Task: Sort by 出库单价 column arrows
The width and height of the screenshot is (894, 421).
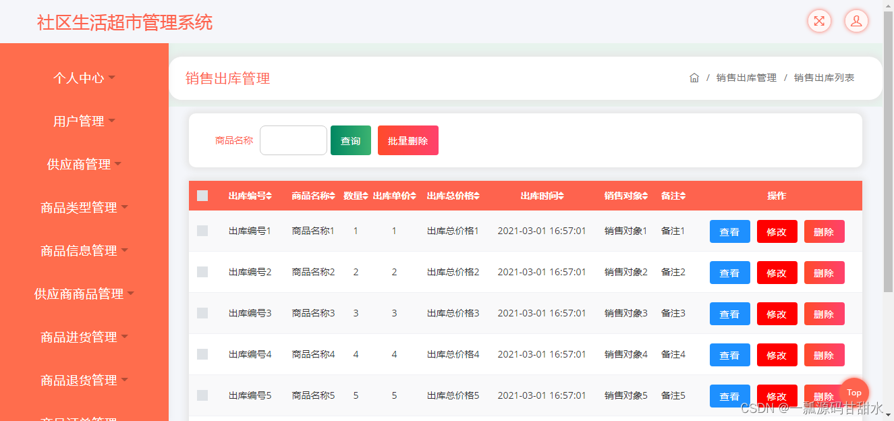Action: (x=414, y=196)
